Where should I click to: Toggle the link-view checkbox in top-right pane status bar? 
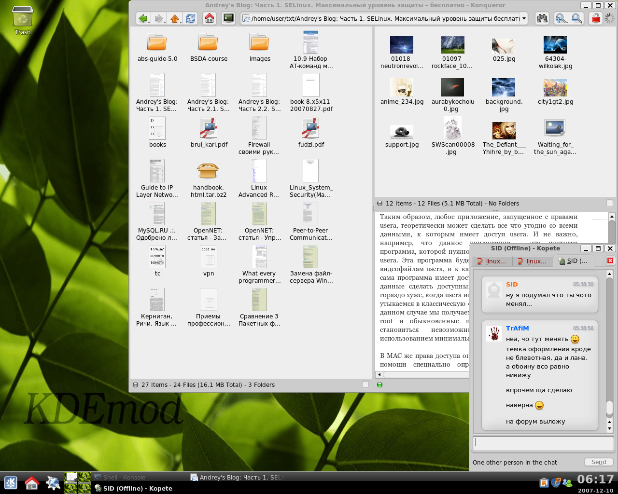point(610,203)
